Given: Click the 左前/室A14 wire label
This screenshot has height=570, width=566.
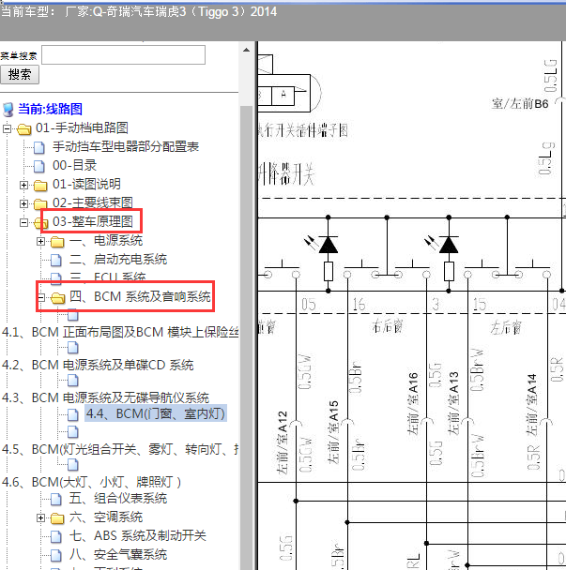Looking at the screenshot, I should 532,405.
